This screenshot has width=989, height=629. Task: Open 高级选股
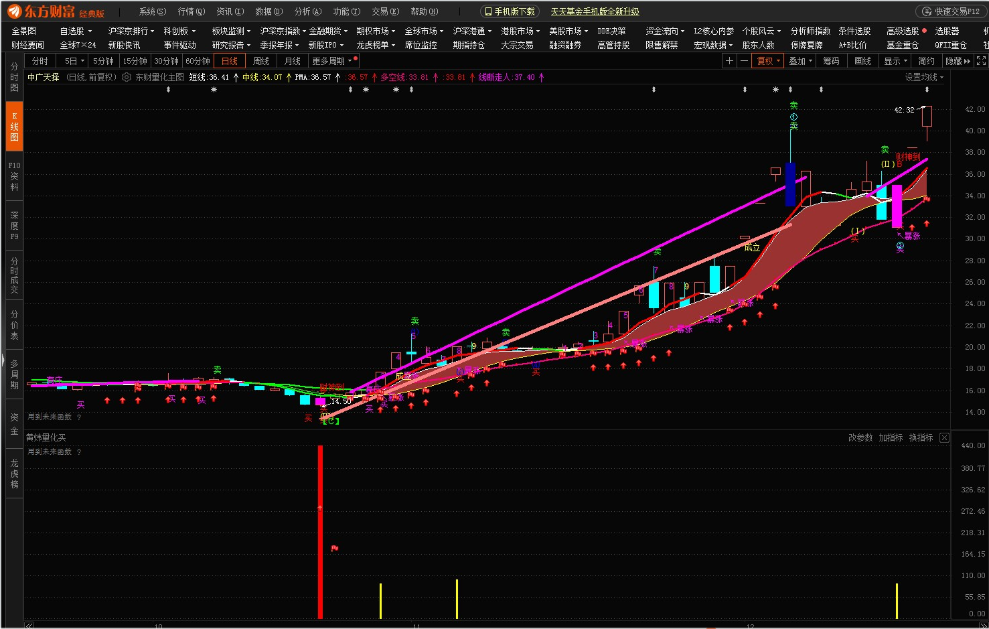tap(902, 31)
